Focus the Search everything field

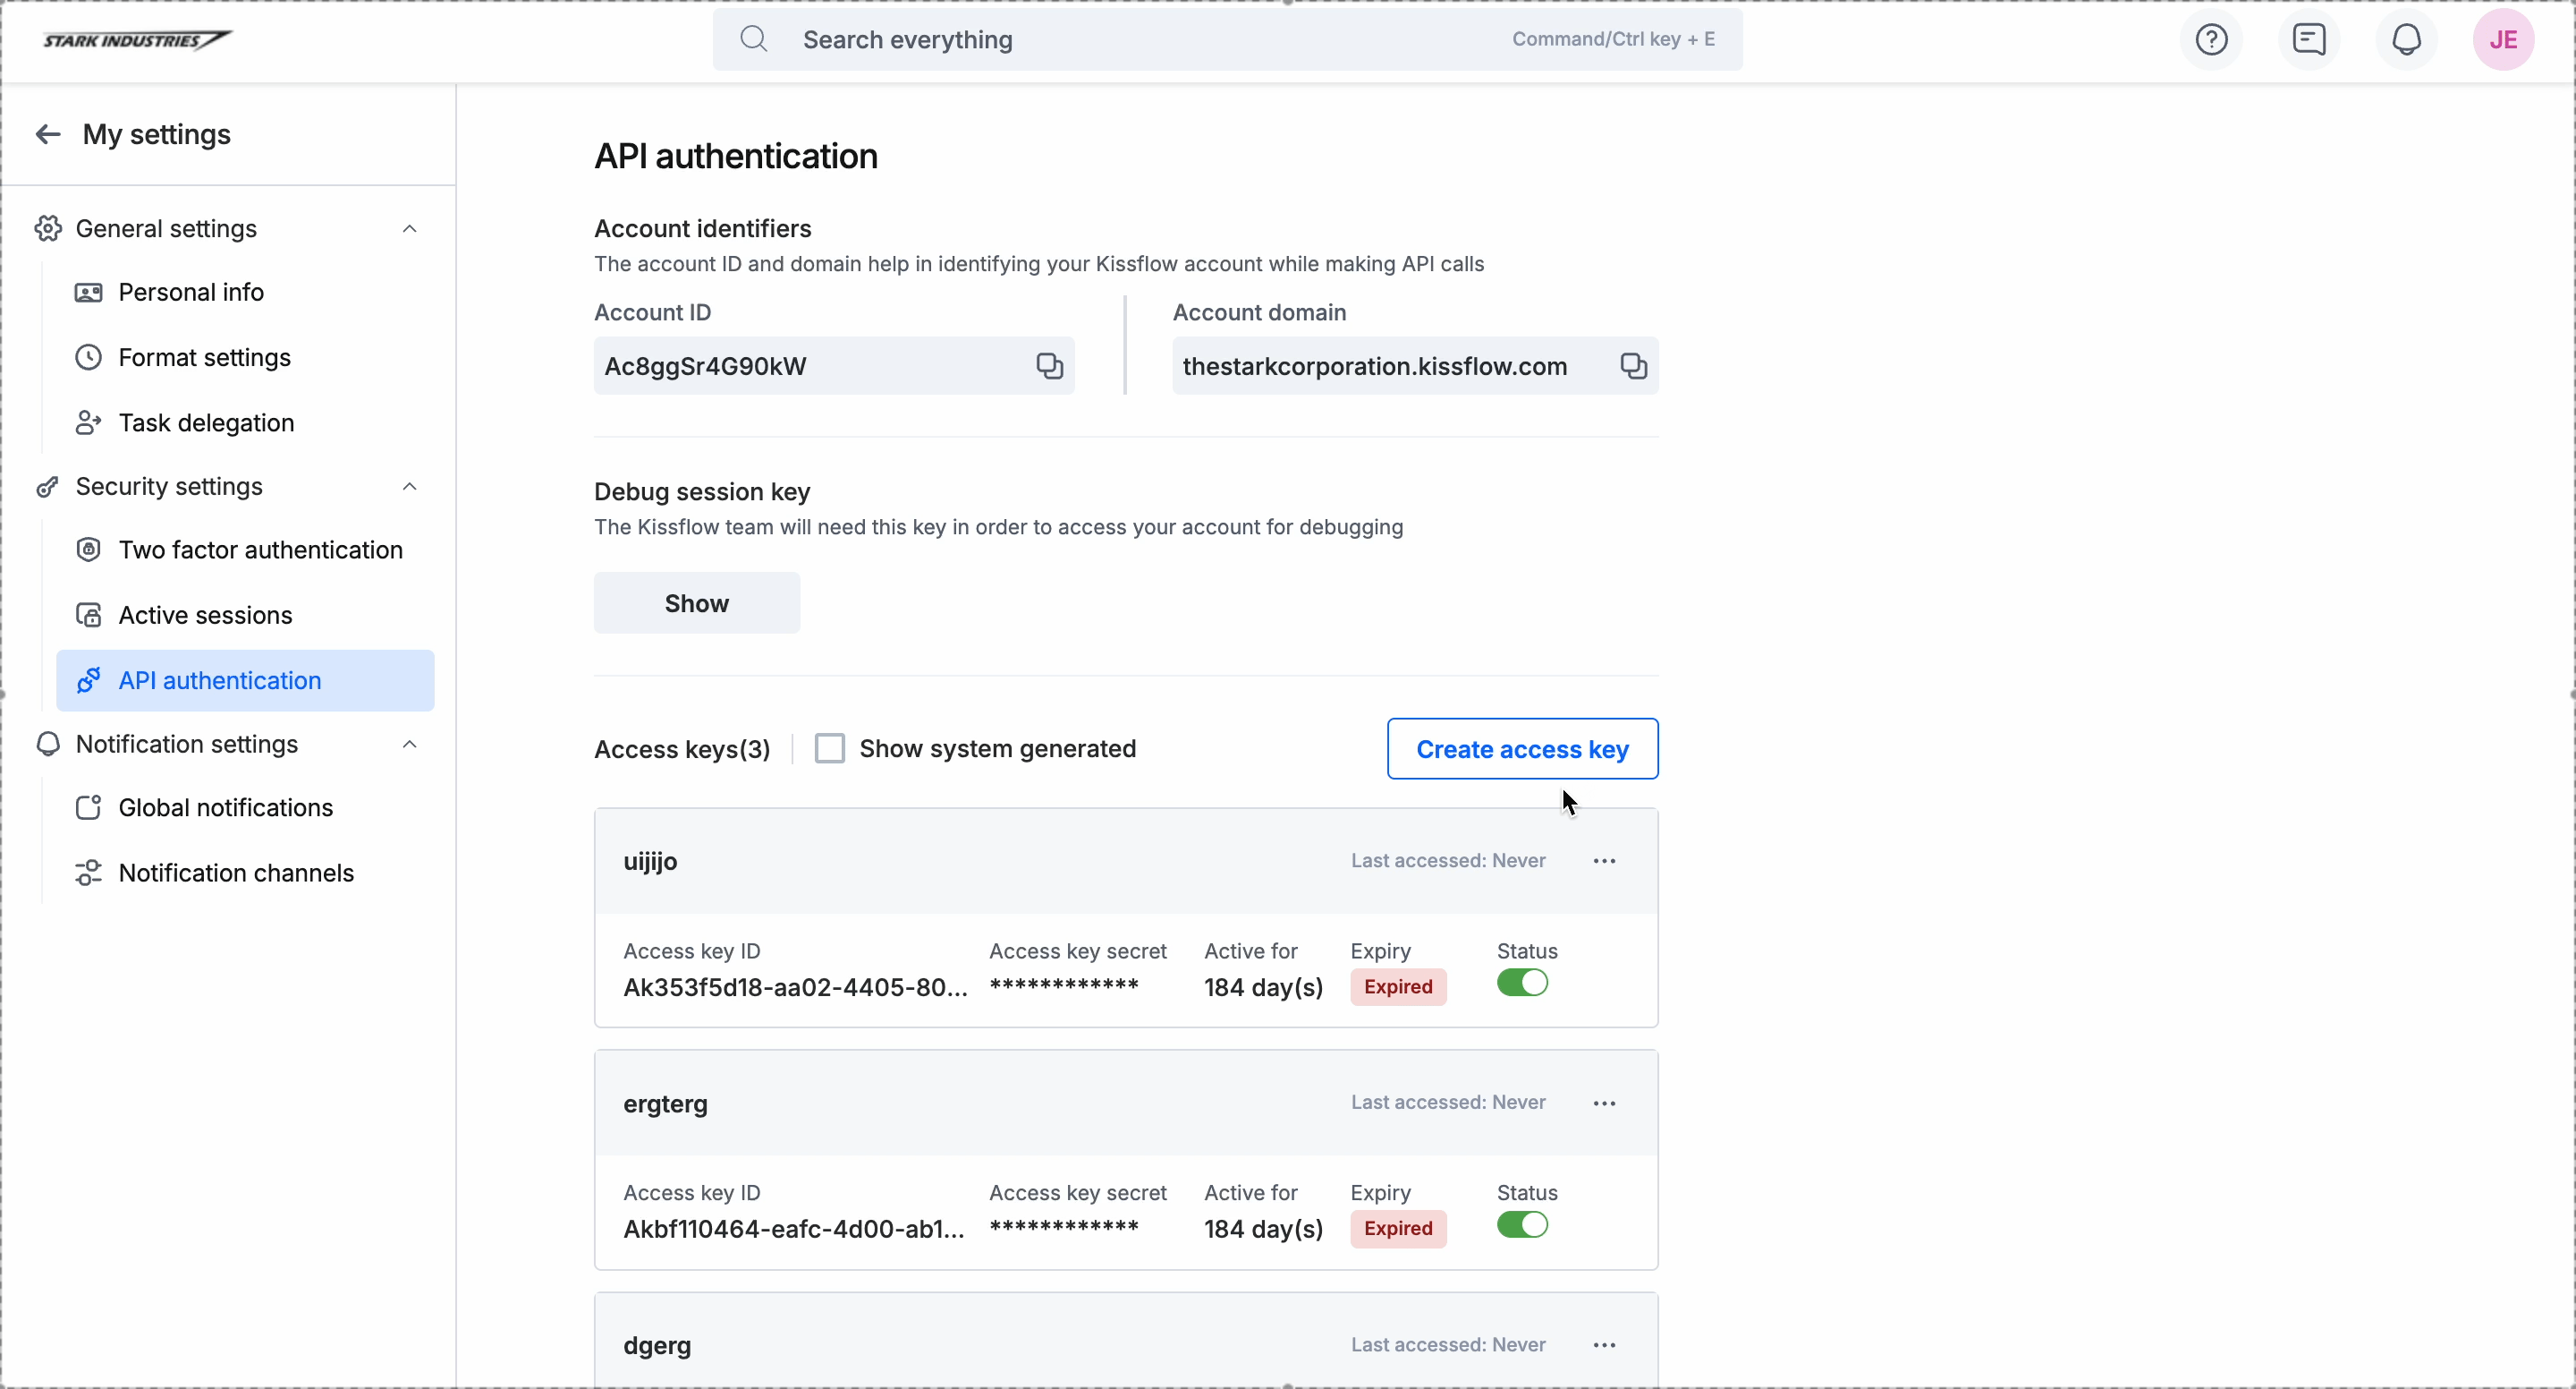(1227, 40)
